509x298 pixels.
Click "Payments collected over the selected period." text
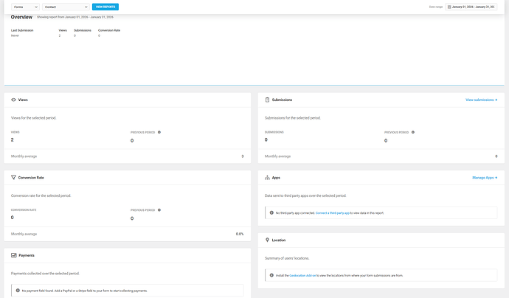coord(45,274)
